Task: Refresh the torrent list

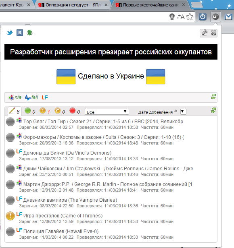Action: (213, 110)
